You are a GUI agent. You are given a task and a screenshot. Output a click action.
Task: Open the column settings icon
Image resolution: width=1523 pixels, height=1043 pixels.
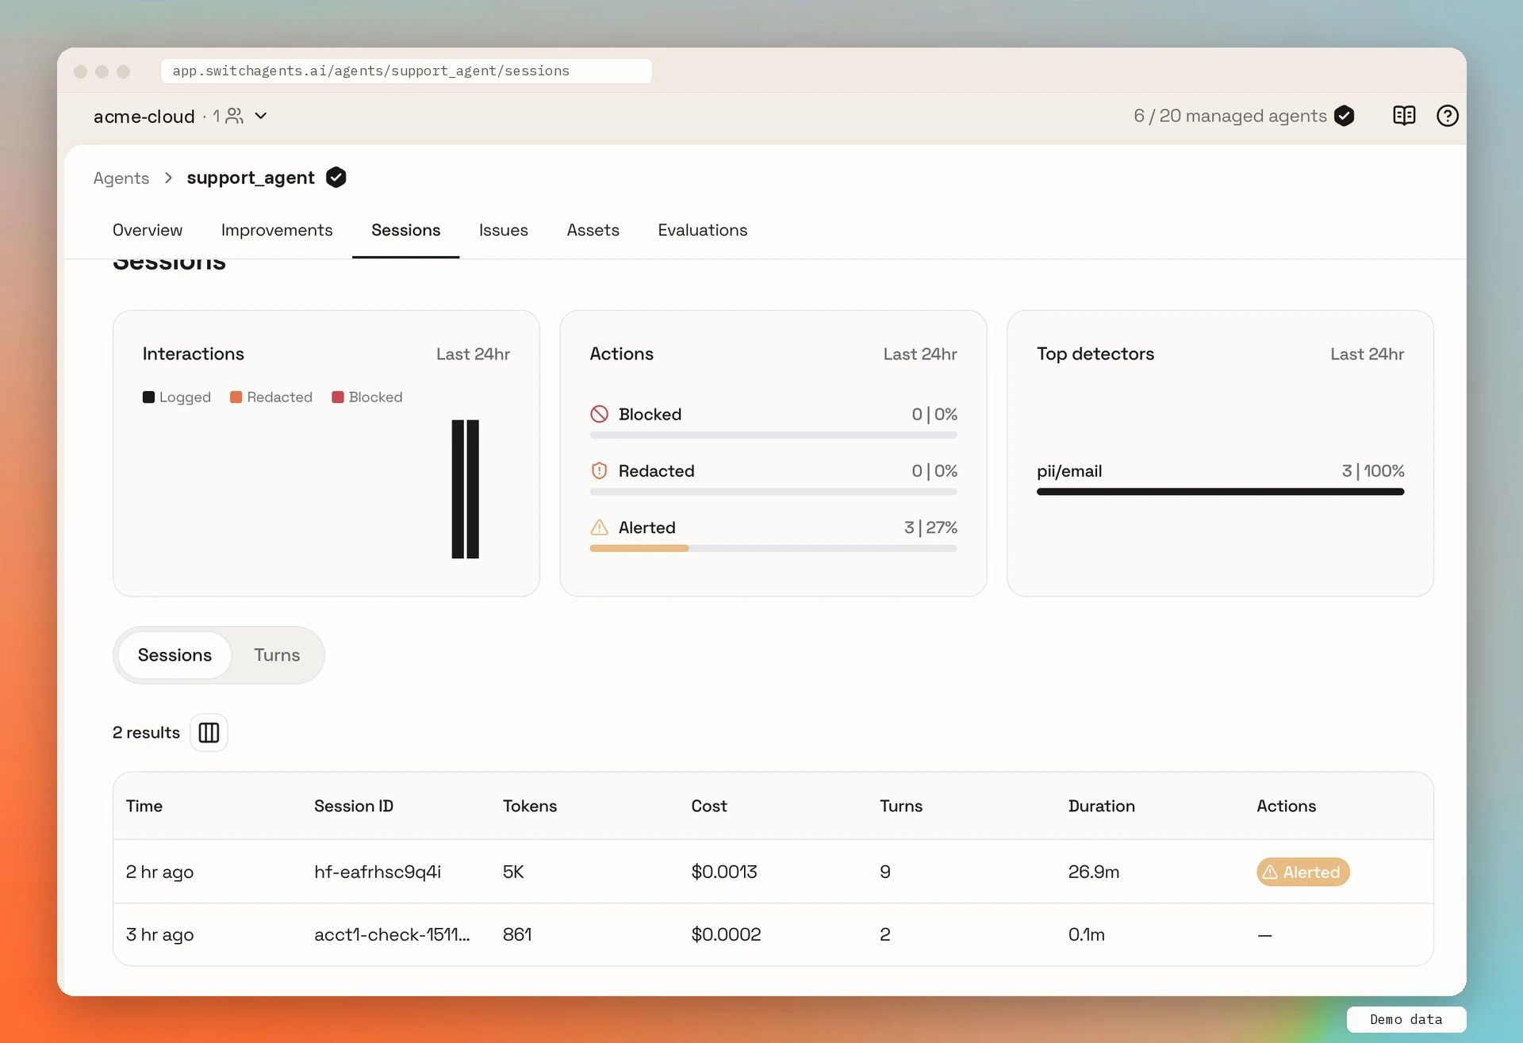(209, 732)
